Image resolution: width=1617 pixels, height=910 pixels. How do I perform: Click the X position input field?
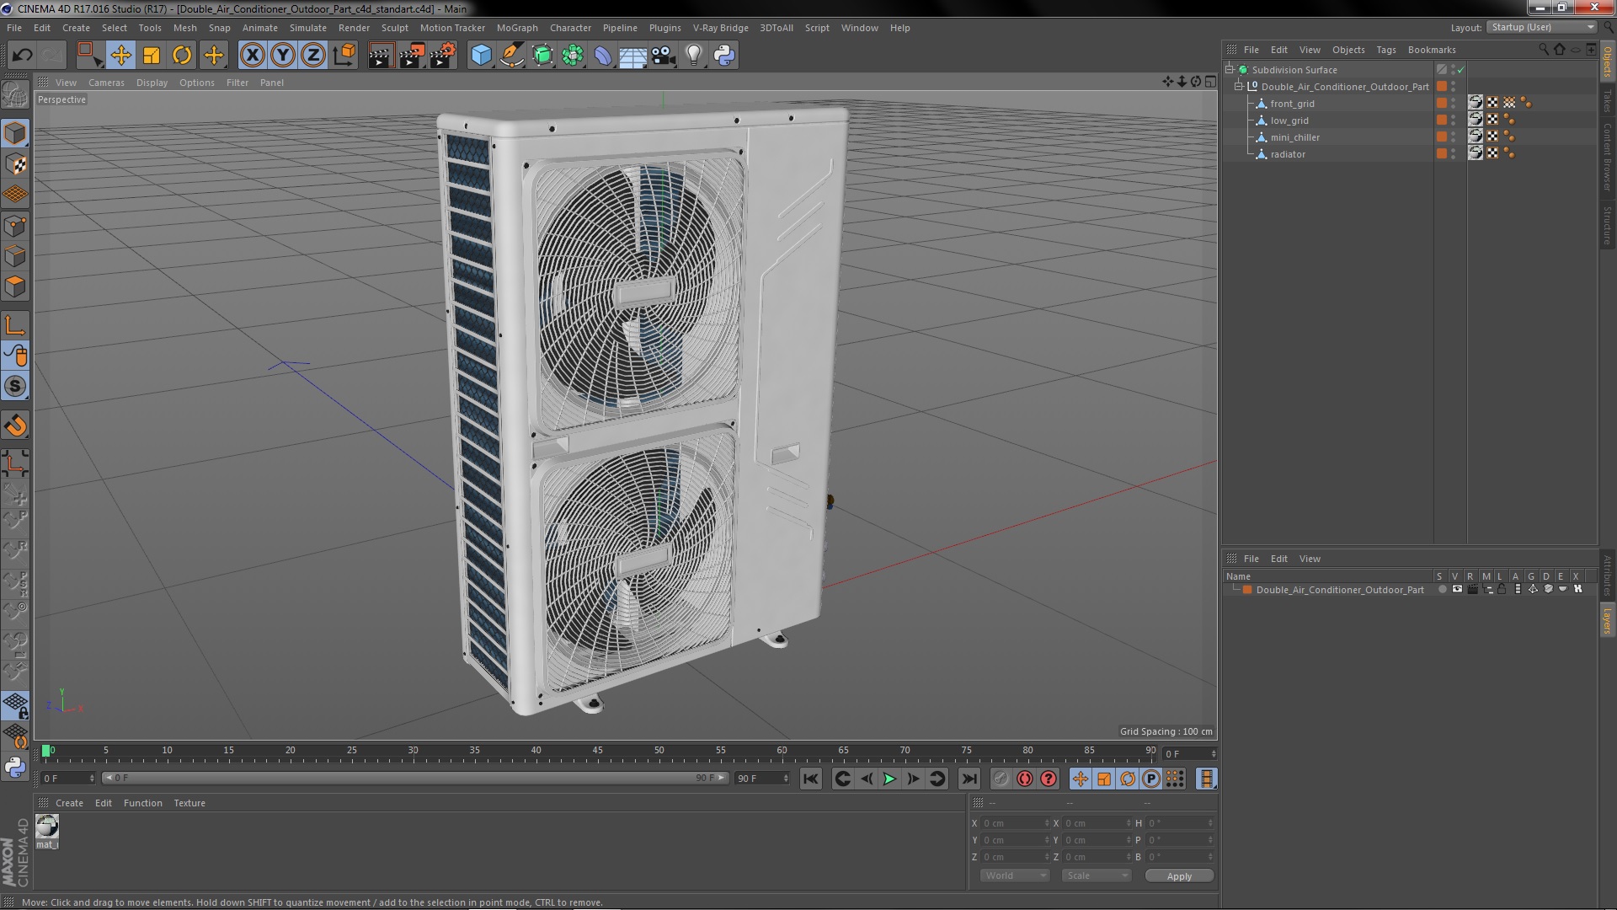coord(1015,823)
